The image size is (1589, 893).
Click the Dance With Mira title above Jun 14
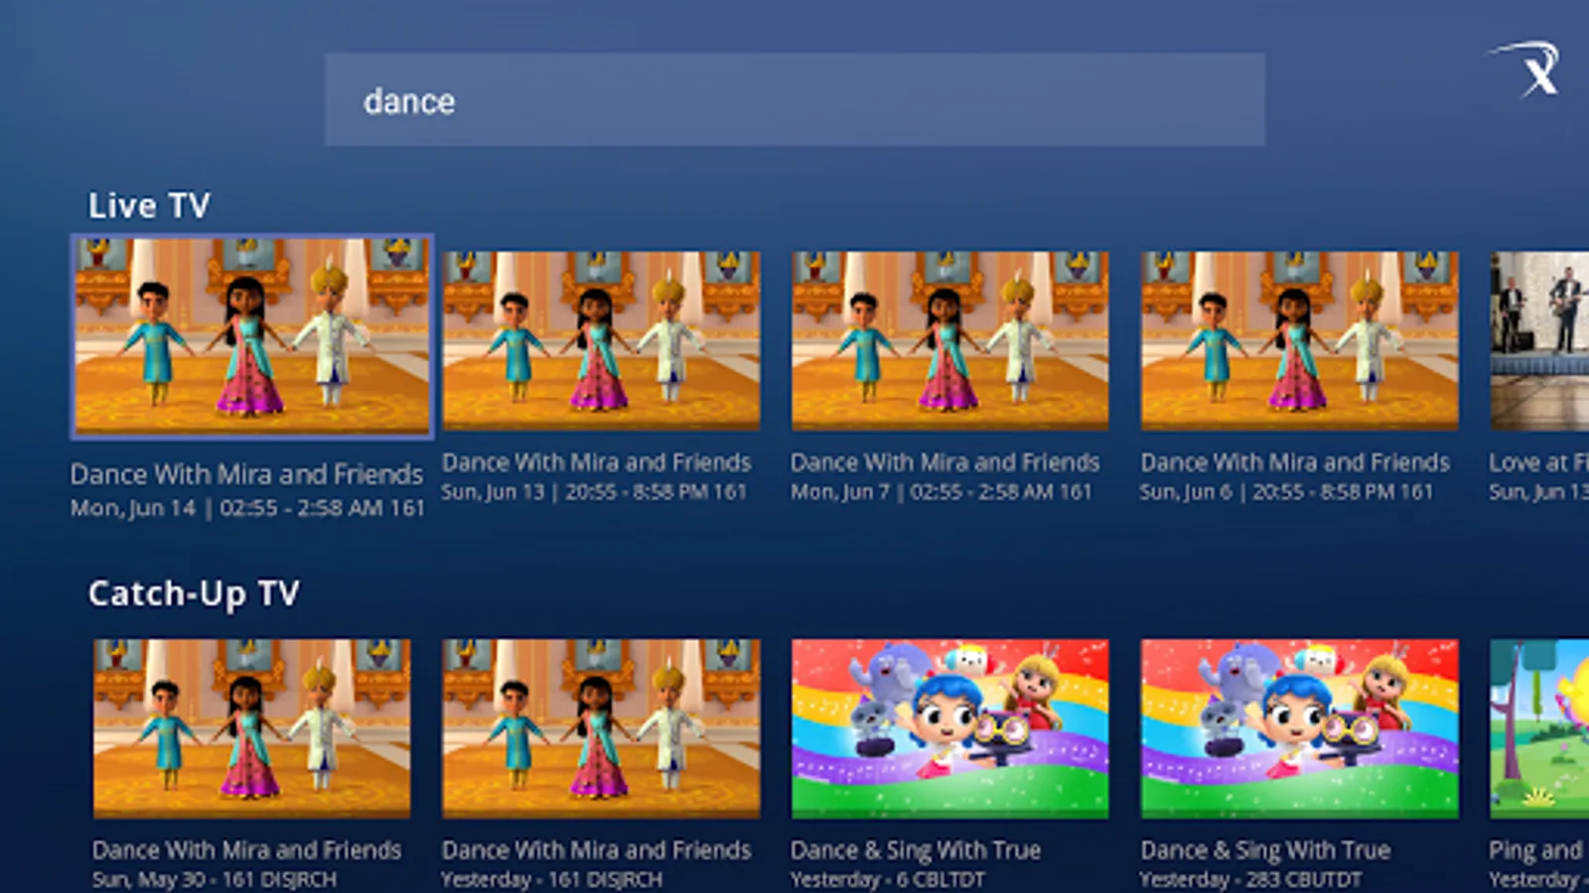click(246, 474)
